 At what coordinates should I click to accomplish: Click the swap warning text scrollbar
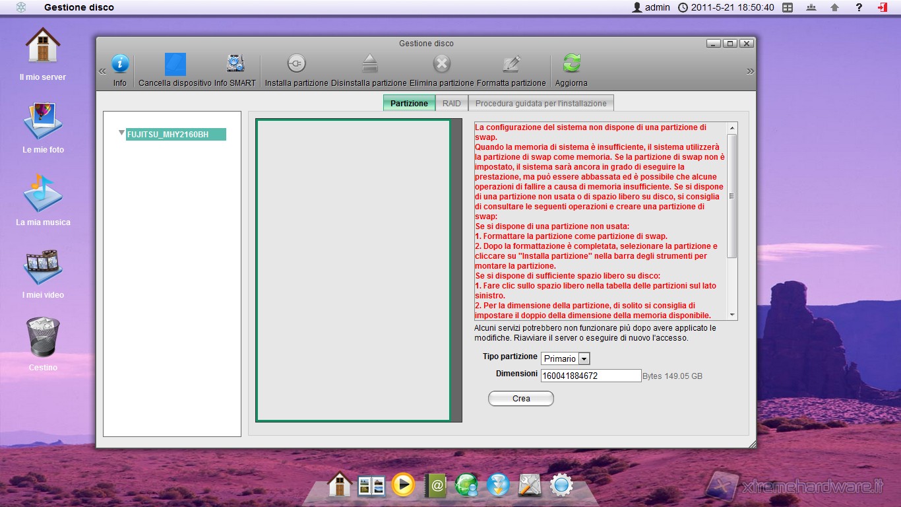coord(732,196)
